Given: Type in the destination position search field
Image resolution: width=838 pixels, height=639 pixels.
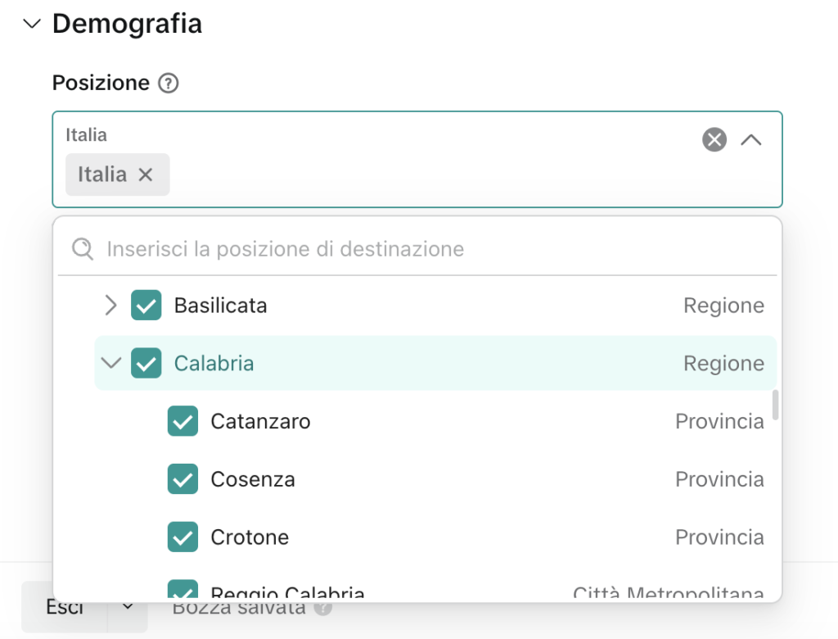Looking at the screenshot, I should click(x=409, y=249).
